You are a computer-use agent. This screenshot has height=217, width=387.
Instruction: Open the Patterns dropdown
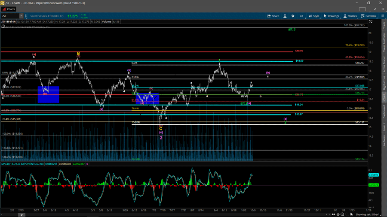(369, 16)
